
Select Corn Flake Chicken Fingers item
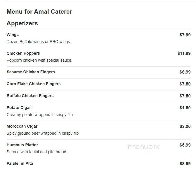tap(34, 84)
